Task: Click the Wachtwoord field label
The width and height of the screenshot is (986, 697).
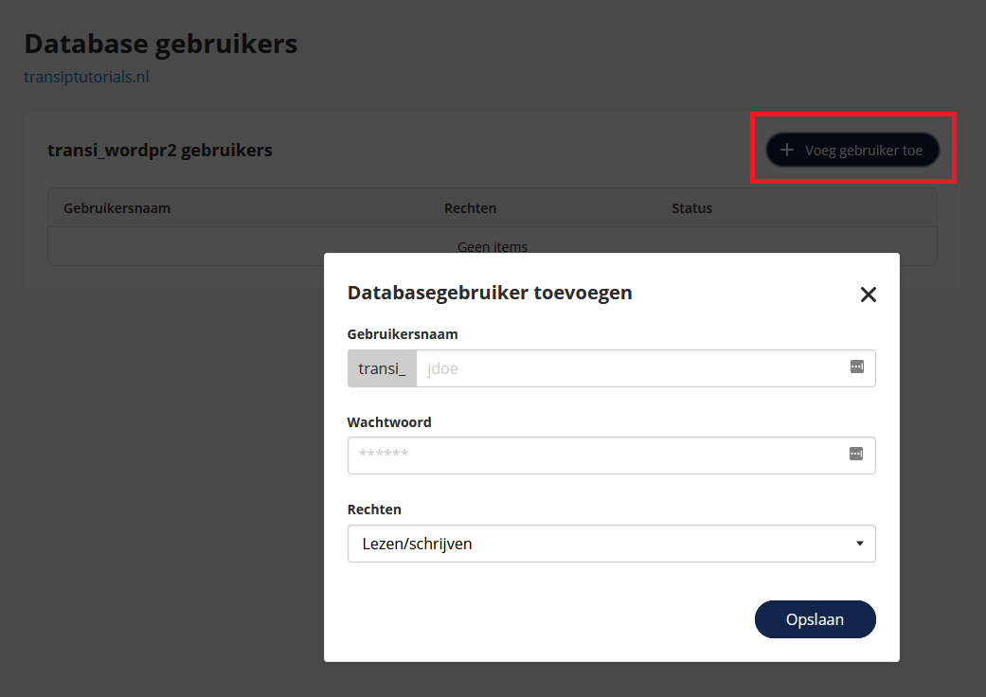Action: 389,422
